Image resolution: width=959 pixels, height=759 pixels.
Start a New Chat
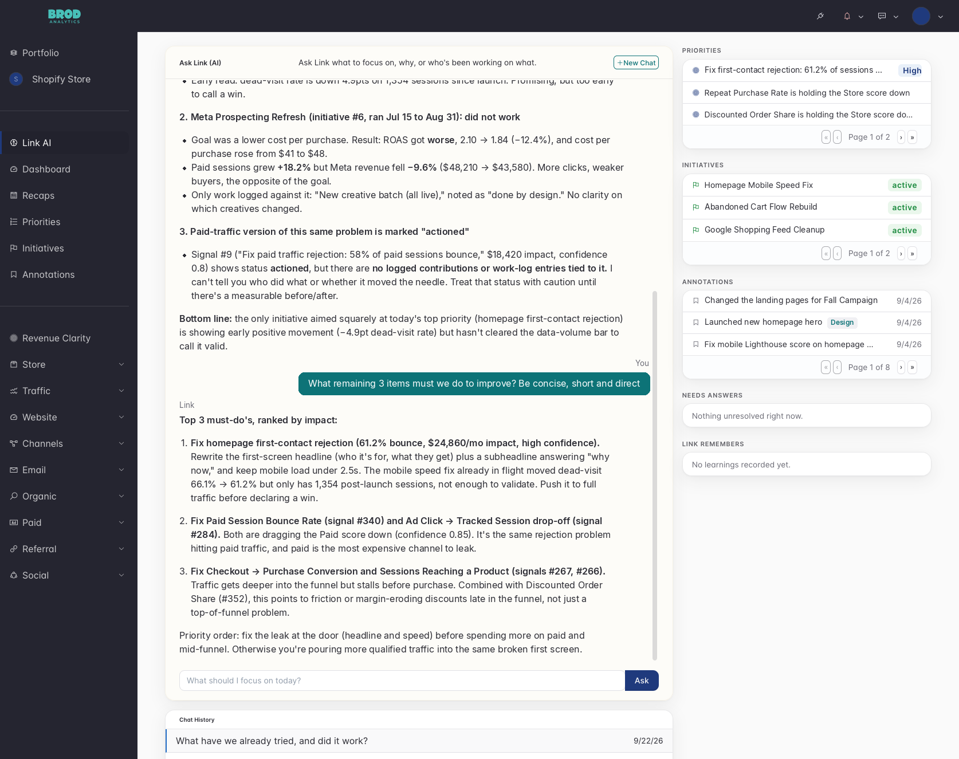pyautogui.click(x=636, y=62)
